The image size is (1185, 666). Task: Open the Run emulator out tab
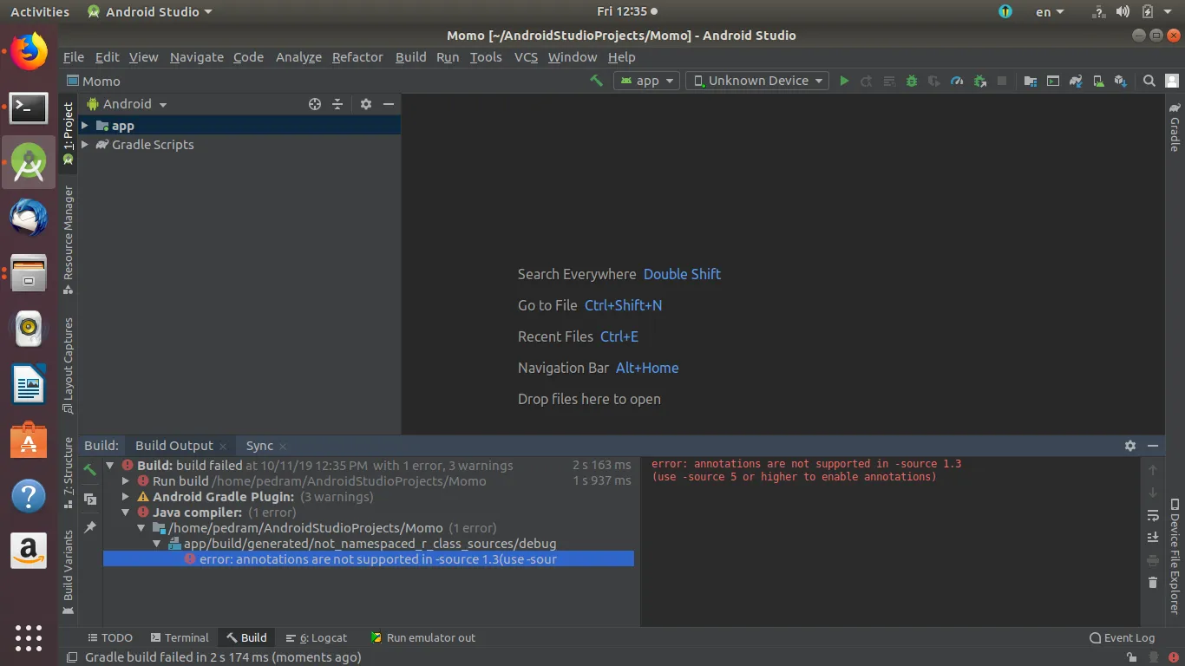coord(423,637)
